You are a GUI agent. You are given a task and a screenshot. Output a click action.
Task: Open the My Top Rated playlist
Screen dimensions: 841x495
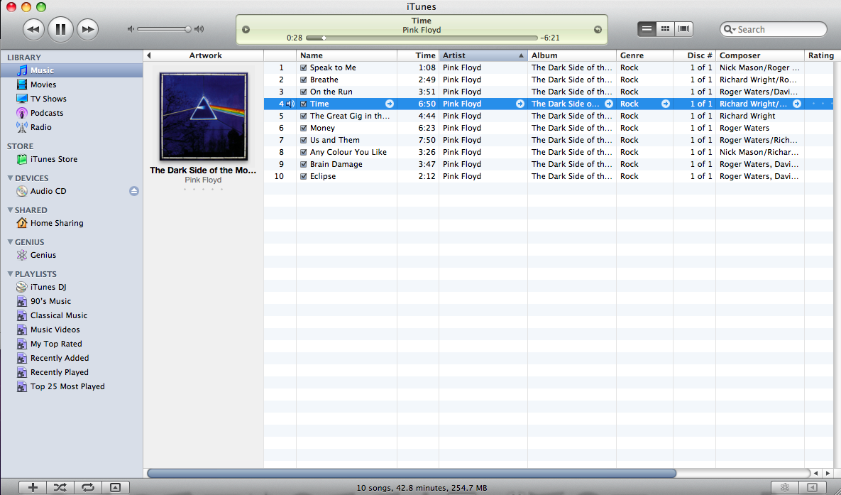[56, 344]
